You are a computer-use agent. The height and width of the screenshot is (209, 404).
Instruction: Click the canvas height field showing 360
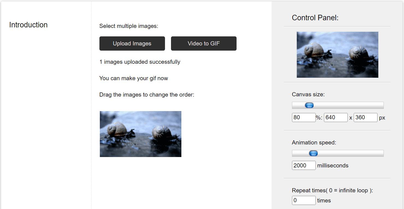(x=365, y=117)
